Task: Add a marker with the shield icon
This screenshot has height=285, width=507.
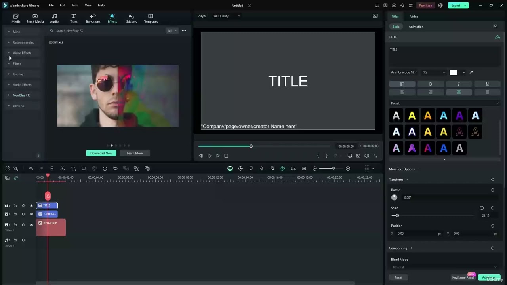Action: pyautogui.click(x=251, y=169)
